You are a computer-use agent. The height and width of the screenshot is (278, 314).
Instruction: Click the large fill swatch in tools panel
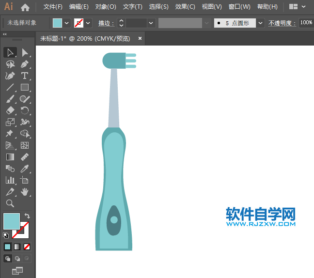click(x=12, y=221)
